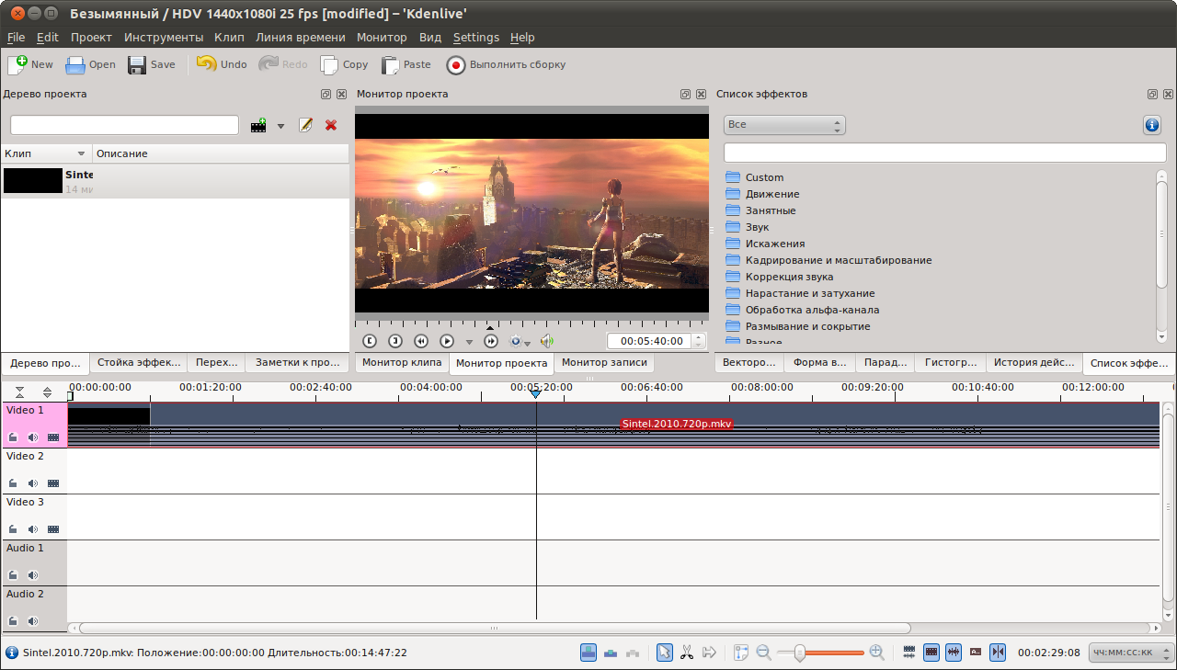Click the effects list info icon

(x=1151, y=125)
